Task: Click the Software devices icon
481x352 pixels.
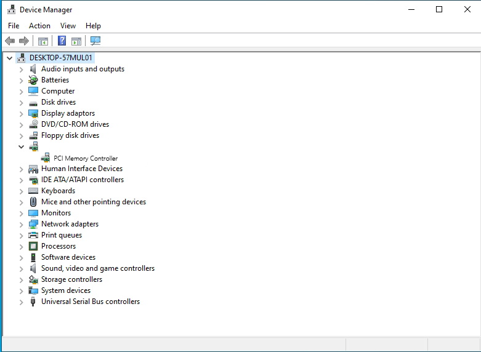Action: tap(33, 257)
